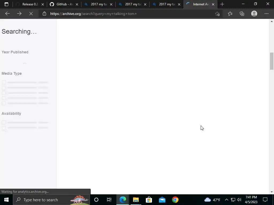Click the scrollbar up arrow
274x205 pixels.
(x=272, y=21)
